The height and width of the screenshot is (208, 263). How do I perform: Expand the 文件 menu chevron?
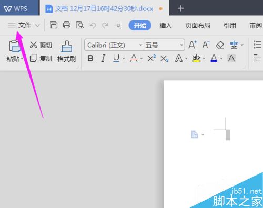click(37, 26)
